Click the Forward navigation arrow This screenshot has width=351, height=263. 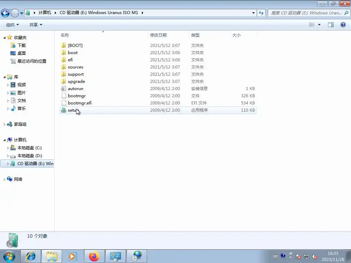click(15, 13)
